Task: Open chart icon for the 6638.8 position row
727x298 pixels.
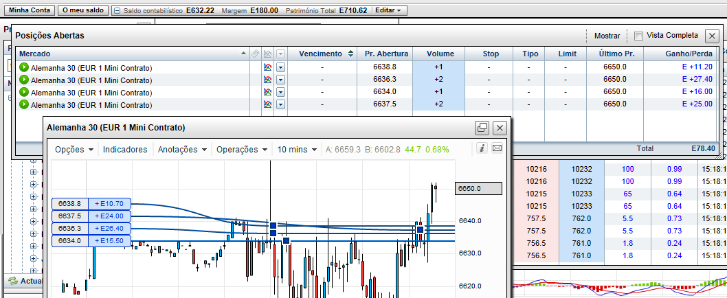Action: coord(267,67)
